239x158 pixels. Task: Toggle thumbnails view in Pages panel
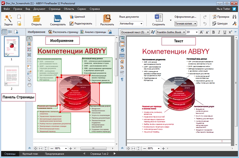click(4, 32)
